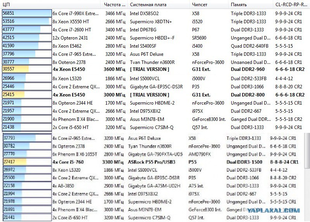
Task: Select the 30777 score row
Action: [152, 62]
